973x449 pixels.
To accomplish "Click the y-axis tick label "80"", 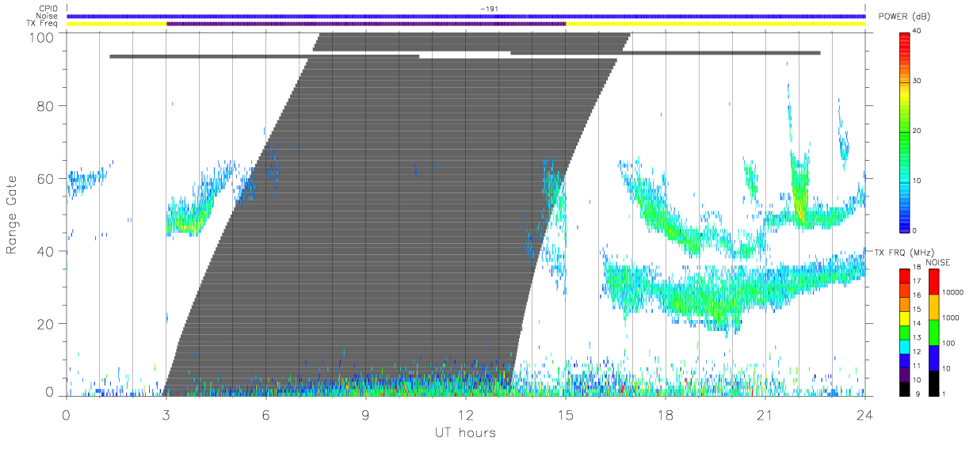I will [46, 105].
